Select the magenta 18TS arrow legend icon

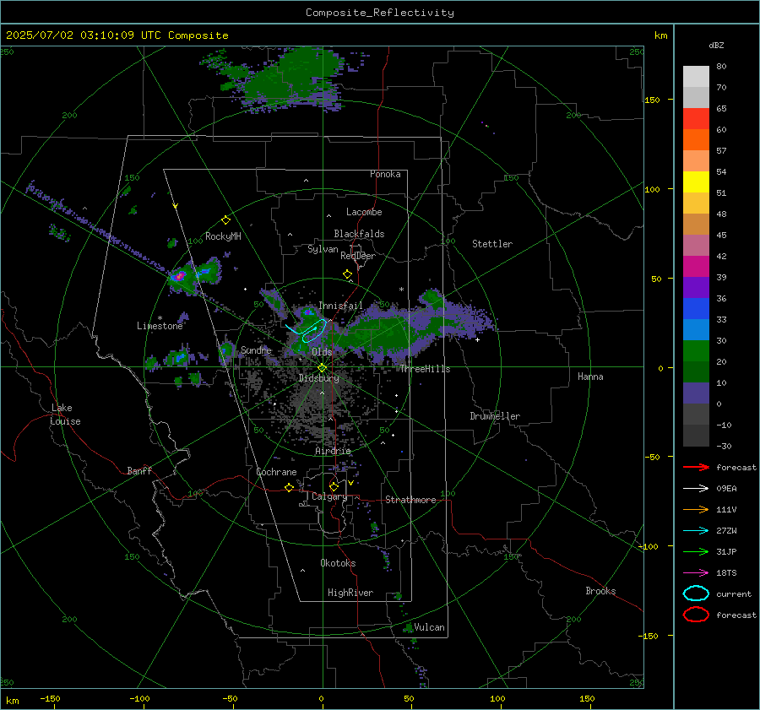coord(696,573)
